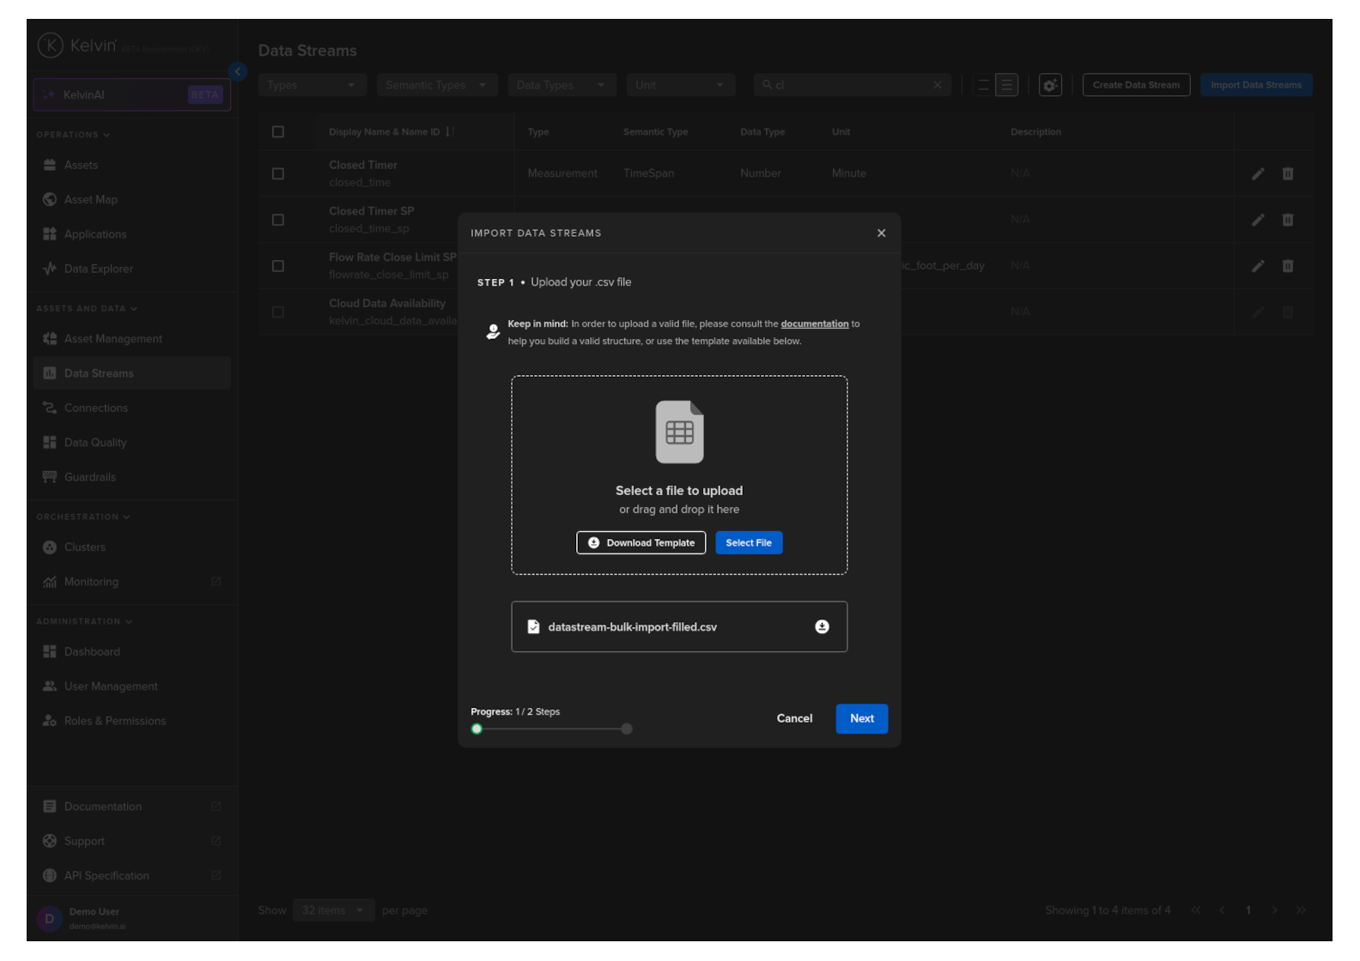Go to Data Explorer in sidebar
1360x961 pixels.
[x=98, y=269]
